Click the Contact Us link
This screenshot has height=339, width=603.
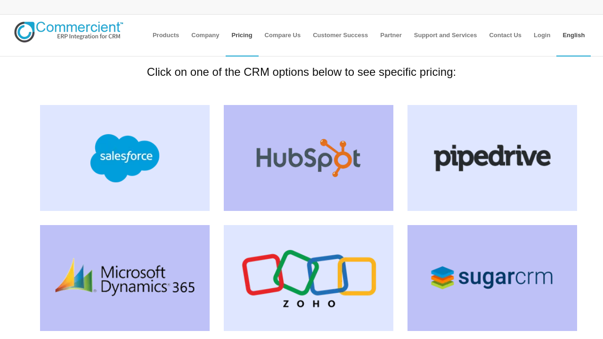click(505, 35)
